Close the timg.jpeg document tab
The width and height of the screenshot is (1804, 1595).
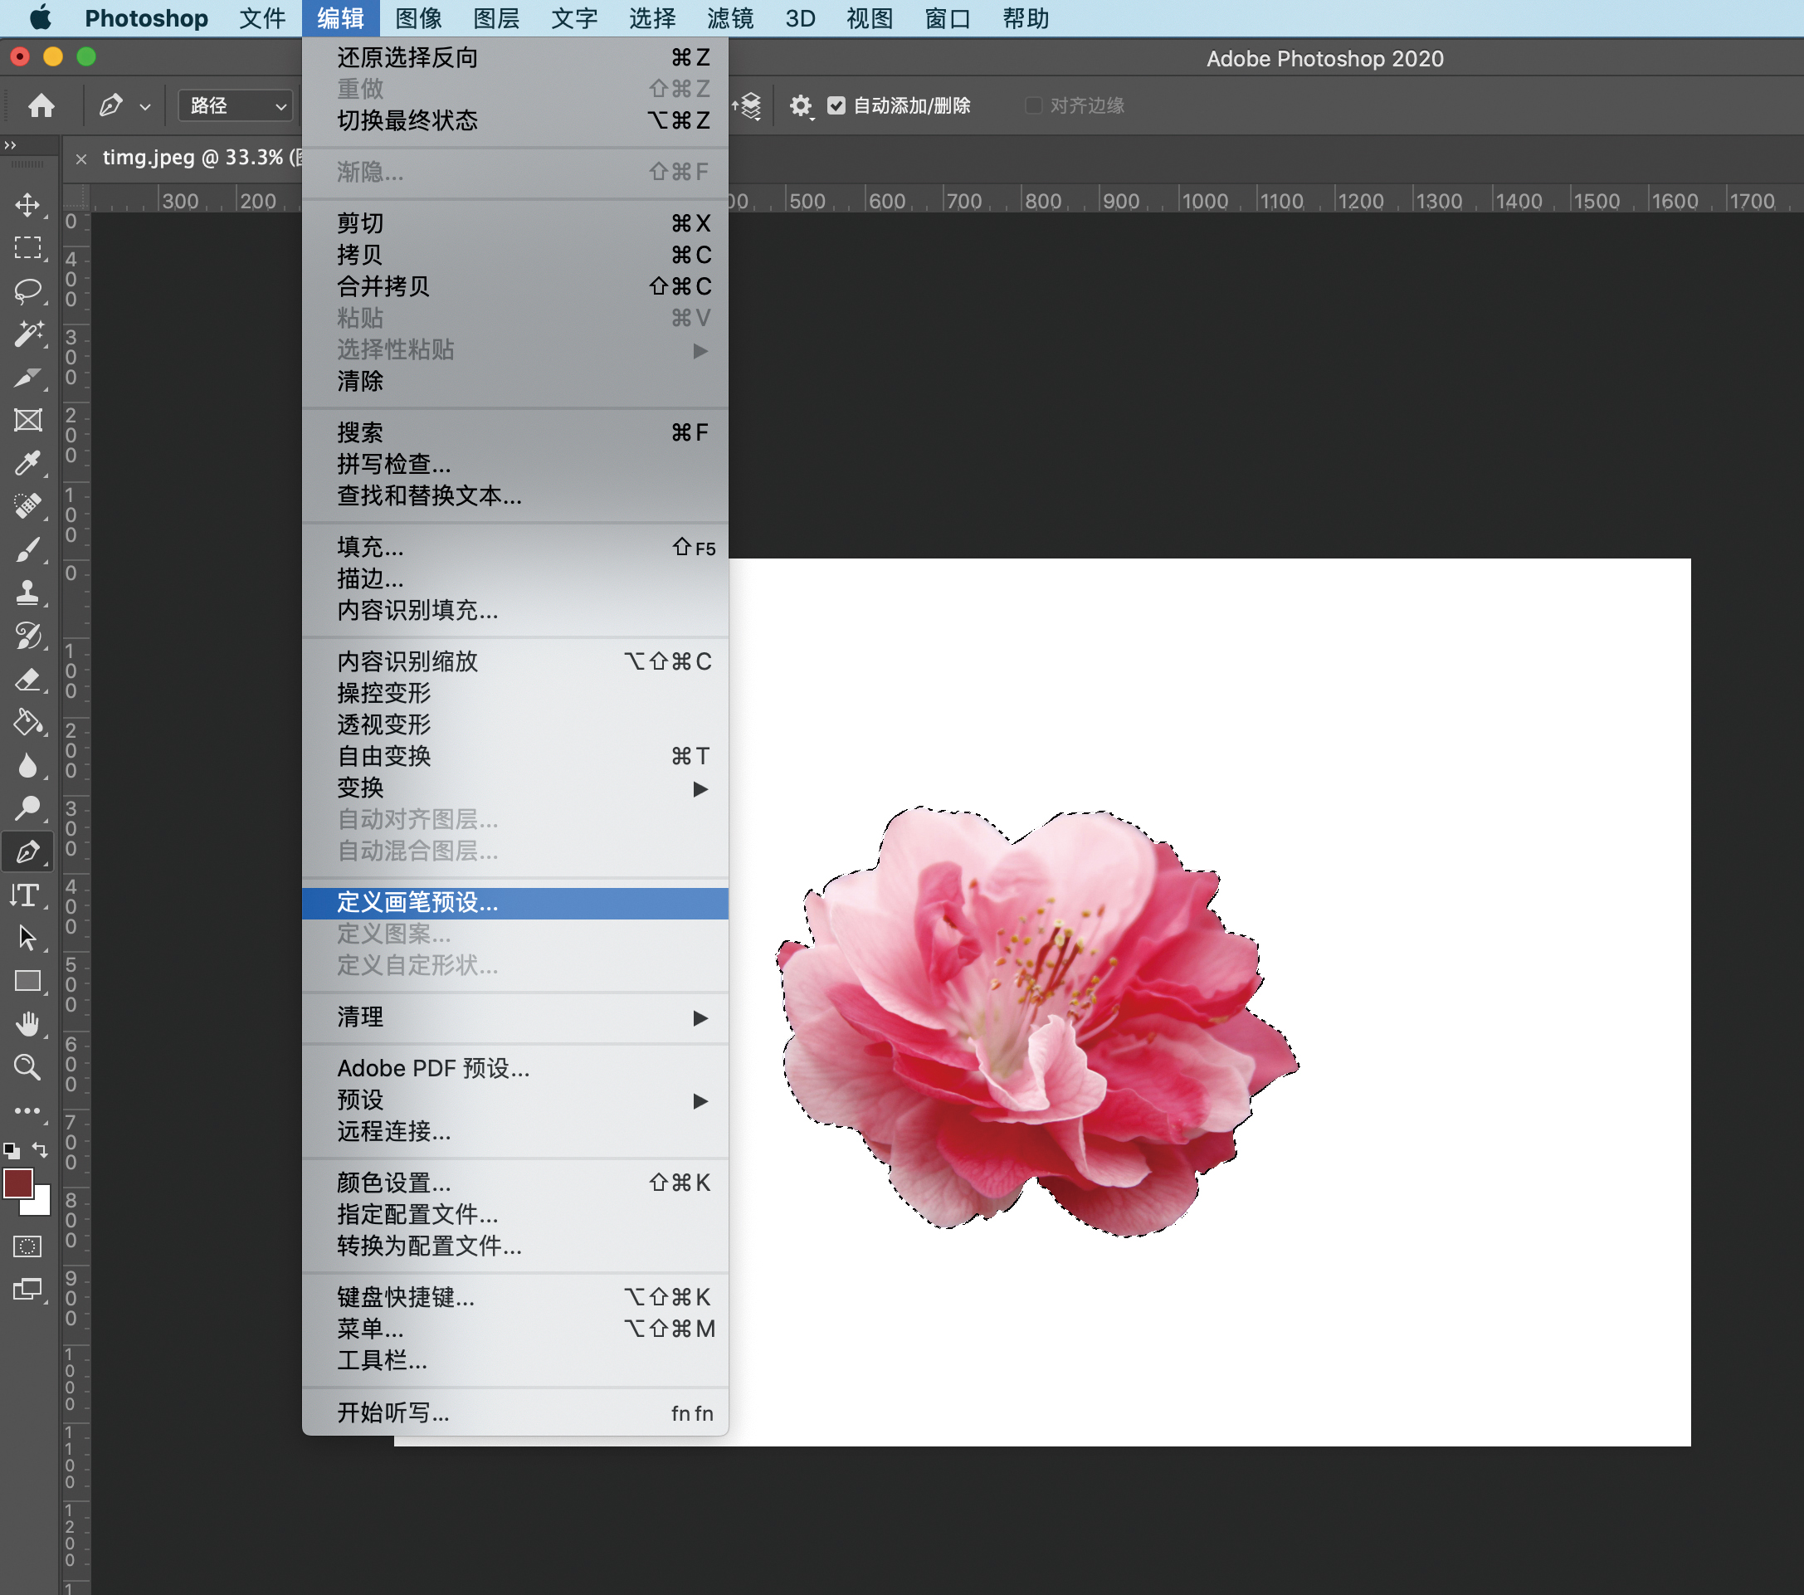pos(81,160)
